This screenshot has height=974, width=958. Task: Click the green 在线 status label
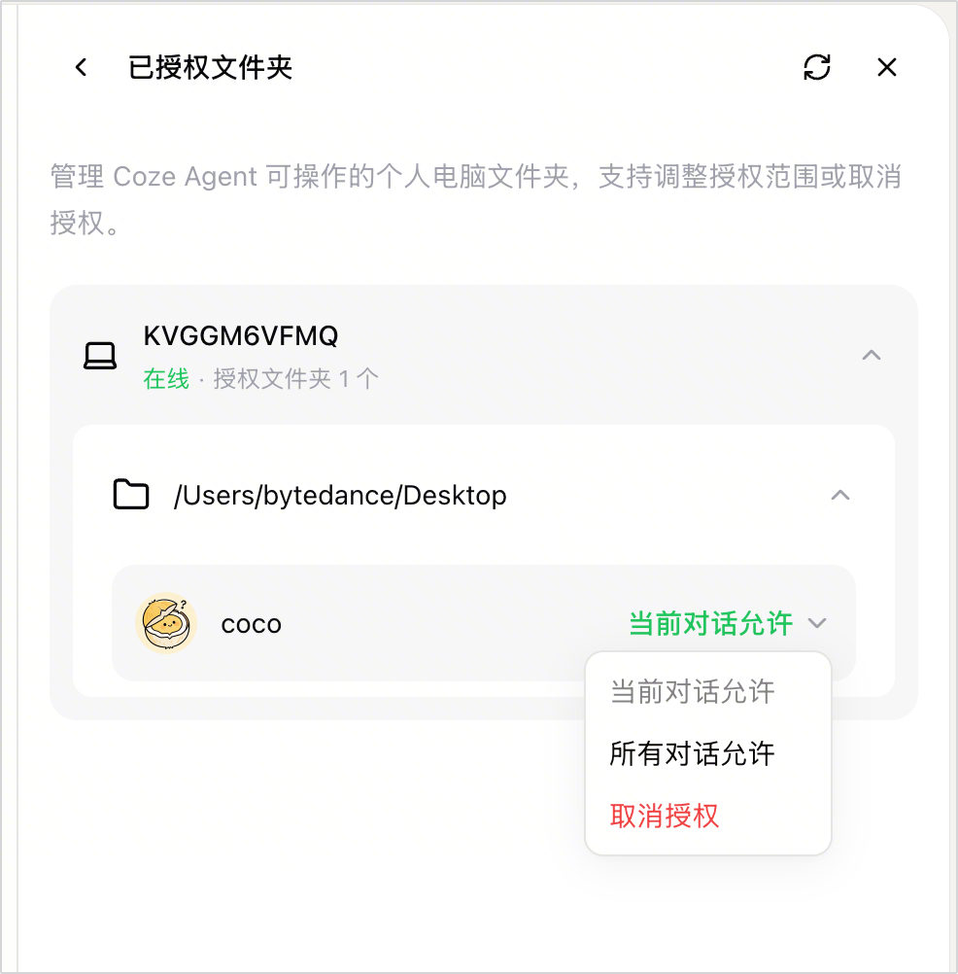pyautogui.click(x=166, y=378)
